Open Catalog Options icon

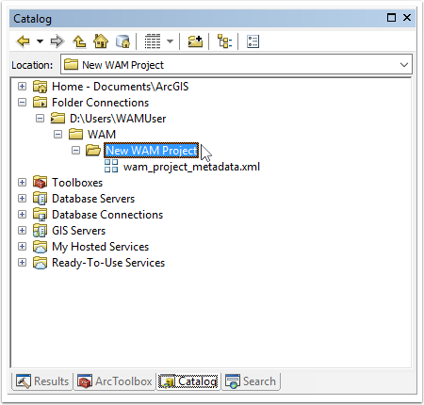pos(253,41)
